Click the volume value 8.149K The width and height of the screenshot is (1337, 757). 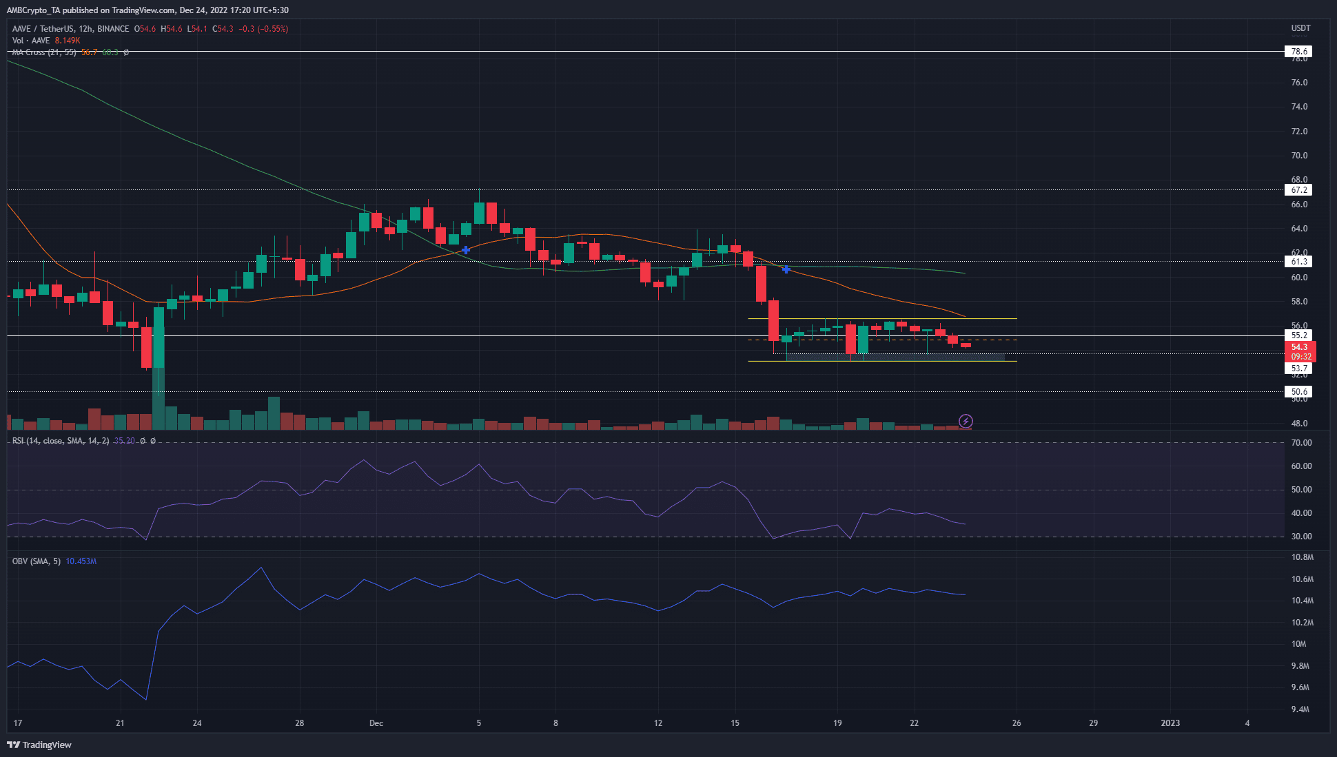[x=68, y=41]
